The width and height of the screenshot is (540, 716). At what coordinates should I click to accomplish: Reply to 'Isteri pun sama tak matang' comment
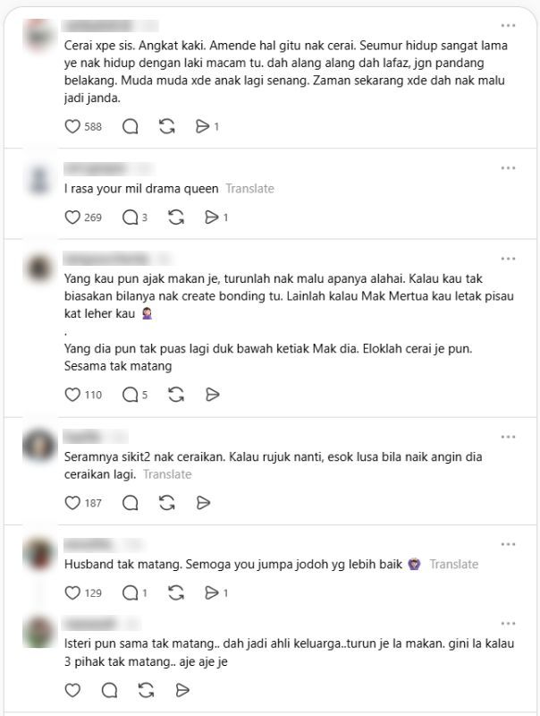coord(109,690)
